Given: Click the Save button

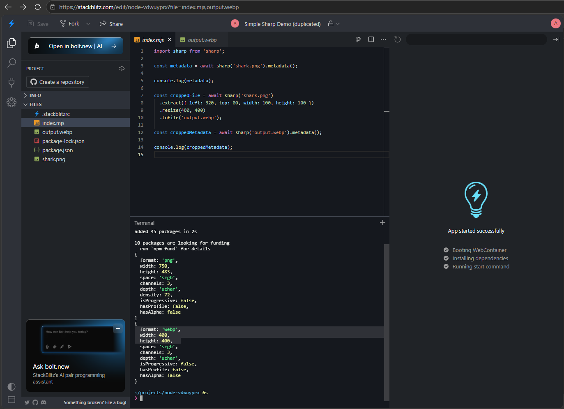Looking at the screenshot, I should (38, 24).
